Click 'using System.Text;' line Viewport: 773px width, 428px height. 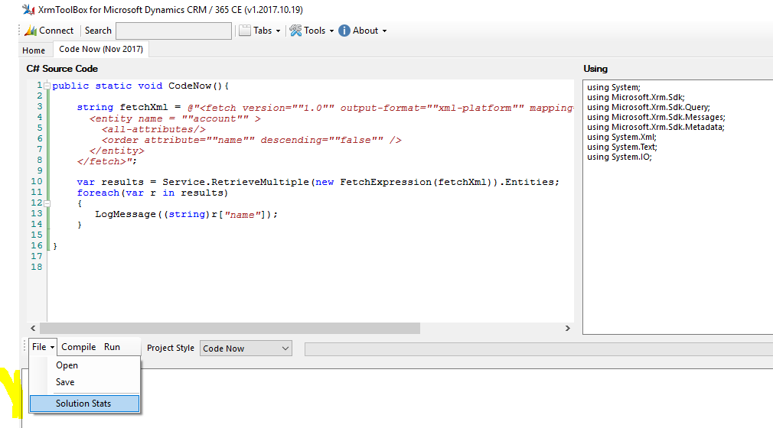(621, 147)
